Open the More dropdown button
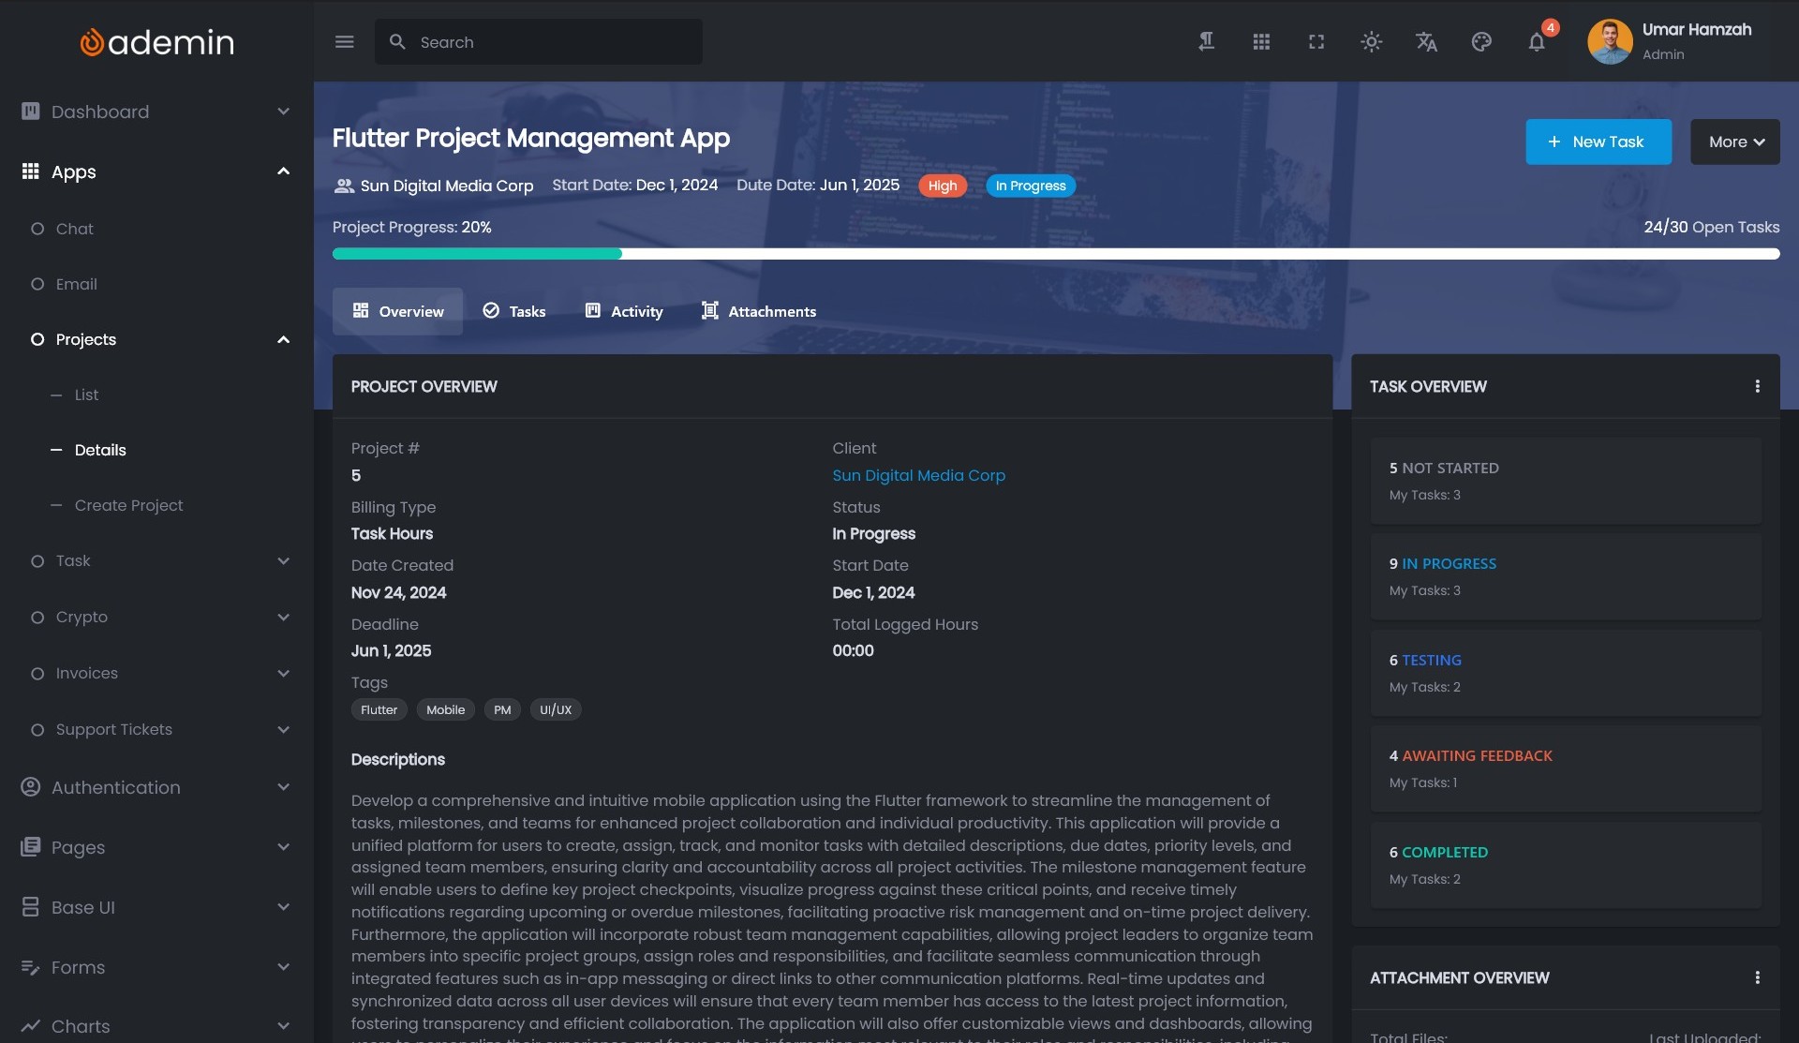Screen dimensions: 1799x1043 click(1734, 142)
